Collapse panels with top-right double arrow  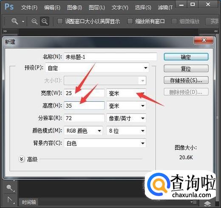(x=216, y=31)
